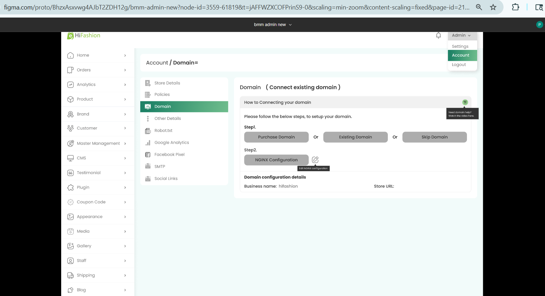Click the green domain help video icon

465,102
